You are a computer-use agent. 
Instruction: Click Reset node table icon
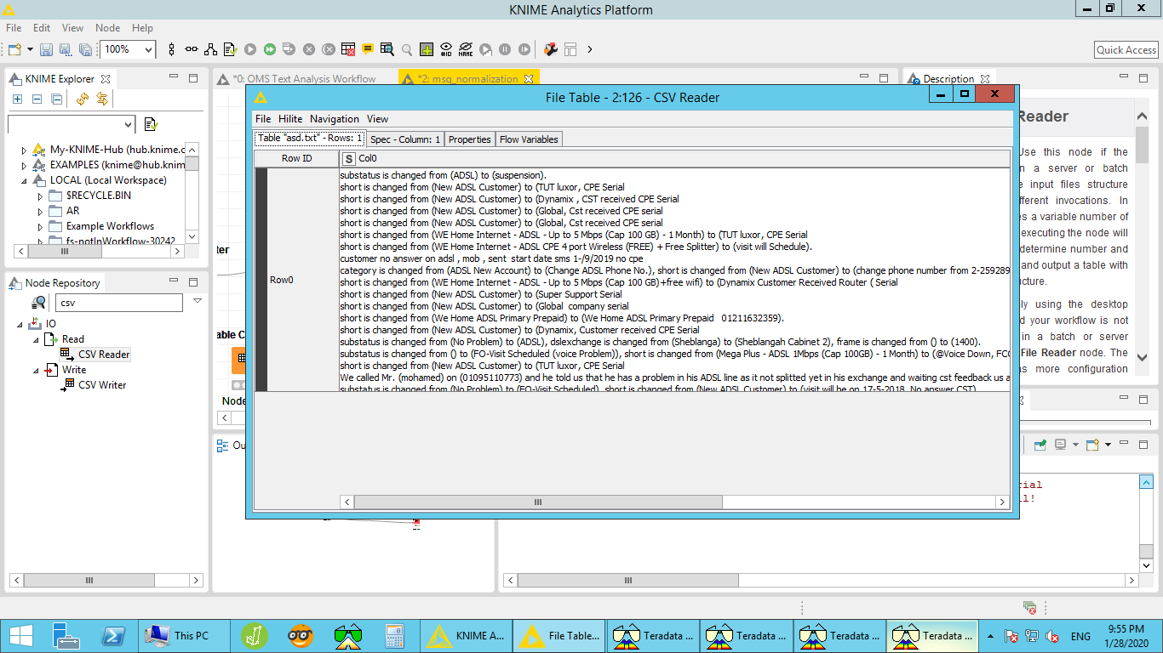click(348, 49)
